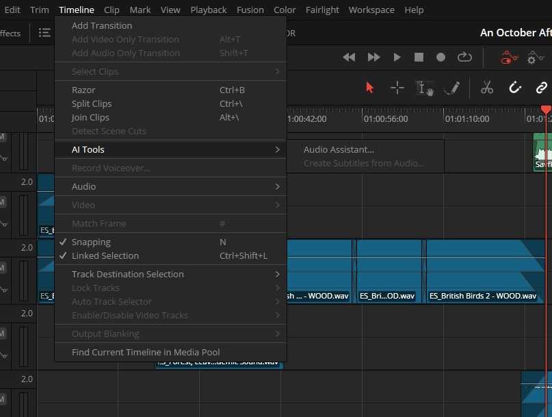552x417 pixels.
Task: Open the Help menu
Action: pos(414,10)
